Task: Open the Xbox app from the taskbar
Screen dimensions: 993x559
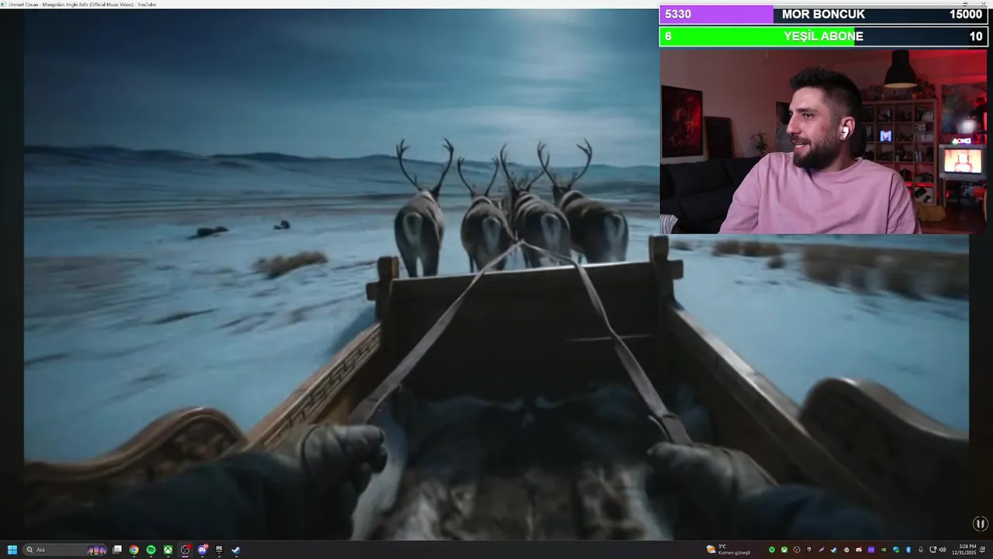Action: tap(168, 550)
